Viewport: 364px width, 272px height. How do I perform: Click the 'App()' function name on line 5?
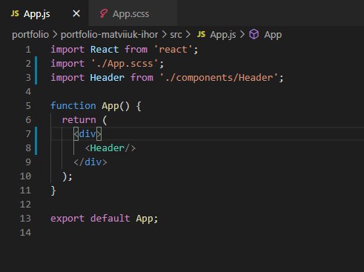point(116,106)
